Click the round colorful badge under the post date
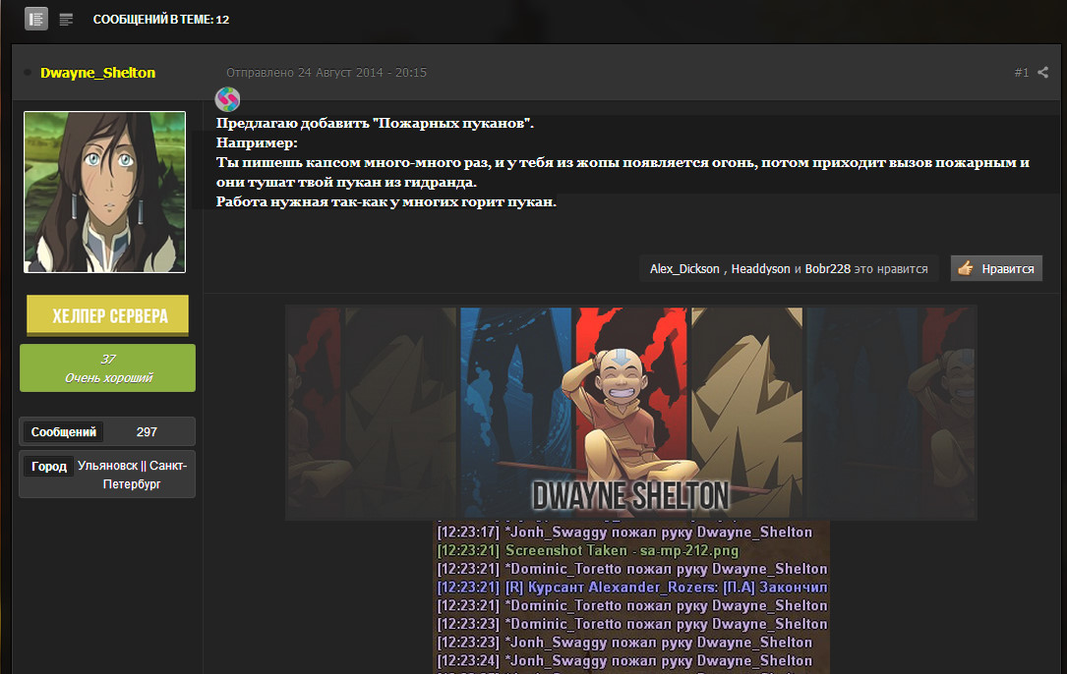Viewport: 1067px width, 674px height. click(x=227, y=99)
